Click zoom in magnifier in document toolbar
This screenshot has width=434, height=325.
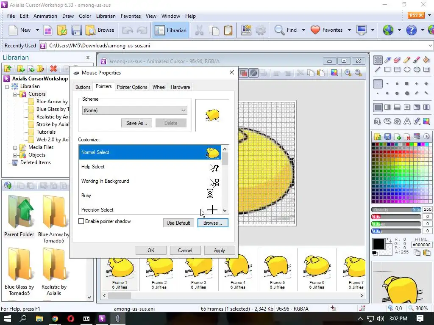(x=348, y=73)
